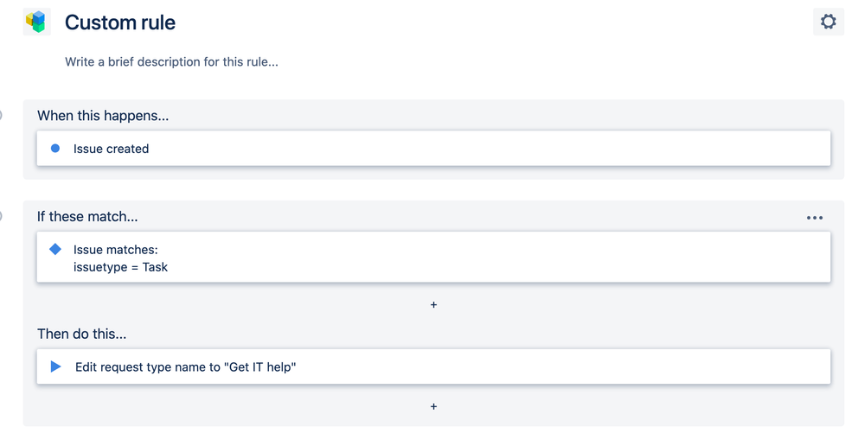Open the "Edit request type name" action card
The height and width of the screenshot is (446, 864).
[x=432, y=366]
